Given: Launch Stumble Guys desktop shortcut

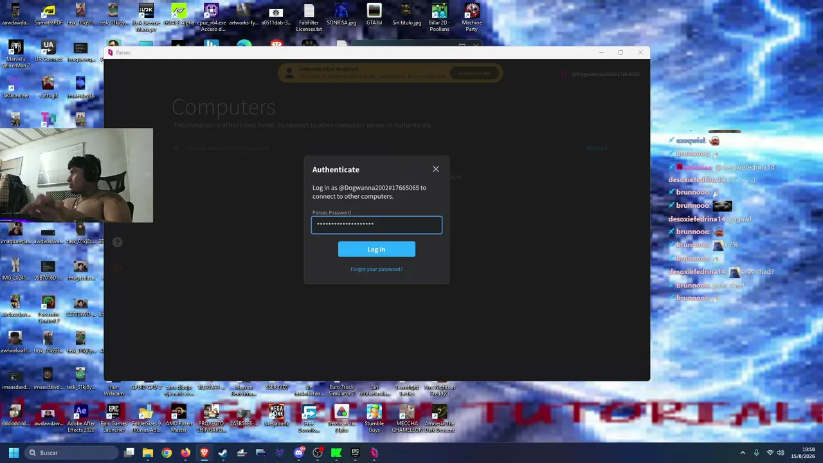Looking at the screenshot, I should tap(374, 419).
